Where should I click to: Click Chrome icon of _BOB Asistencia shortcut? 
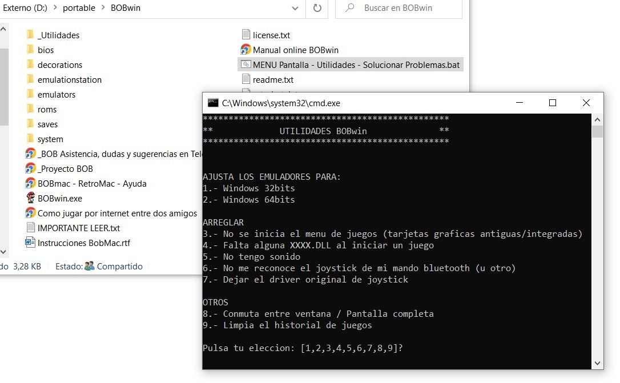(30, 154)
